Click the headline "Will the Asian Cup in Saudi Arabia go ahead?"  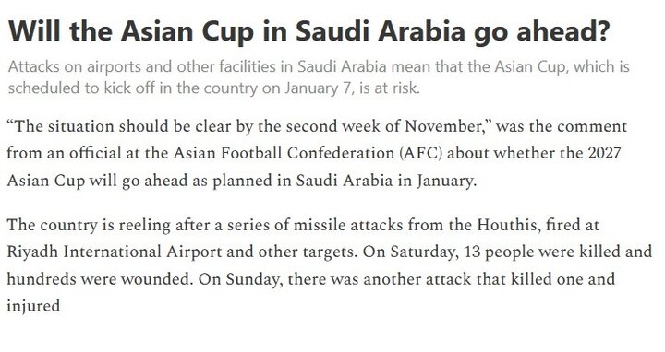coord(308,32)
